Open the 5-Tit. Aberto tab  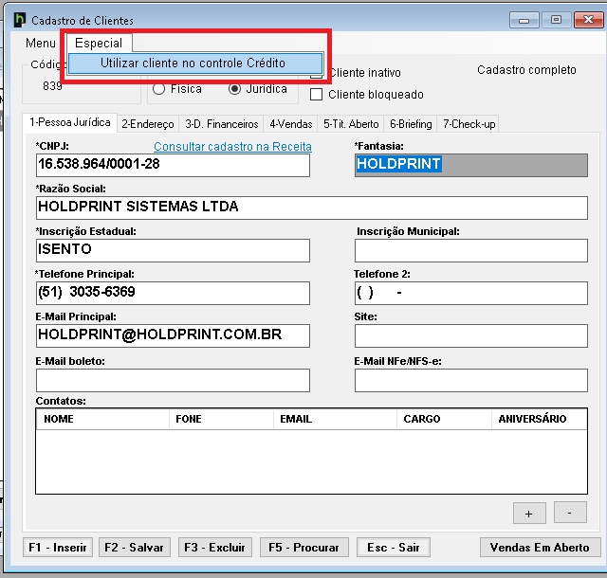(351, 124)
